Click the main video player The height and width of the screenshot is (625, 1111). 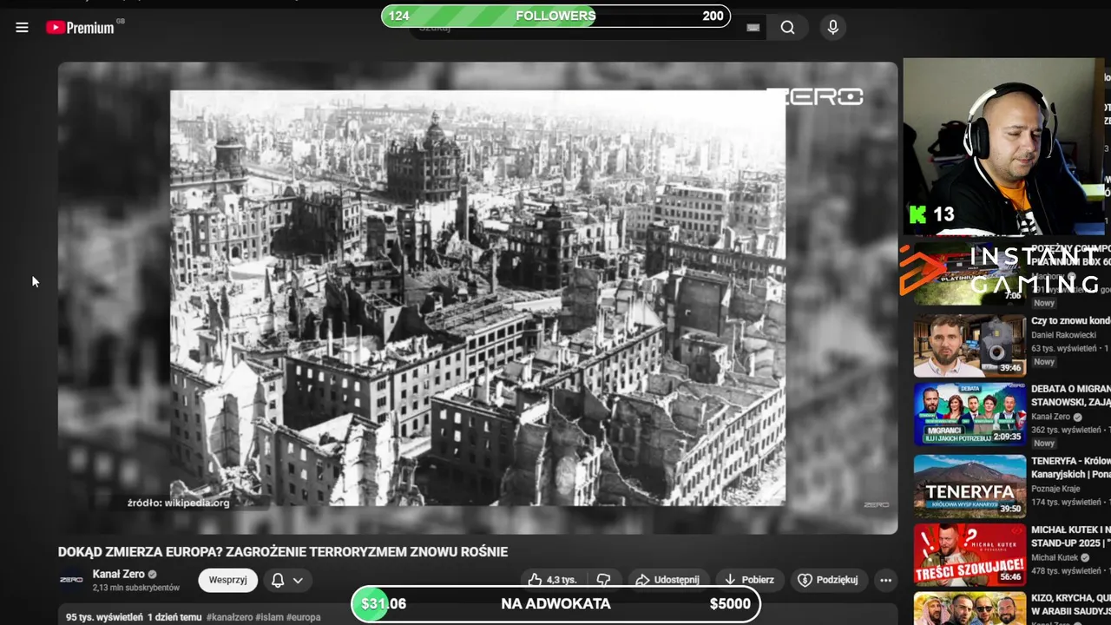tap(477, 298)
